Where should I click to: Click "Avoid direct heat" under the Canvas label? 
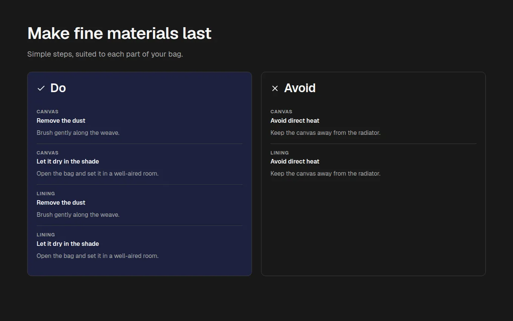pyautogui.click(x=295, y=120)
